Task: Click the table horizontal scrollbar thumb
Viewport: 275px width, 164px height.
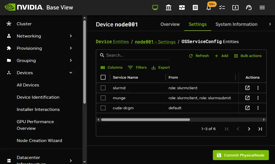Action: click(x=145, y=120)
